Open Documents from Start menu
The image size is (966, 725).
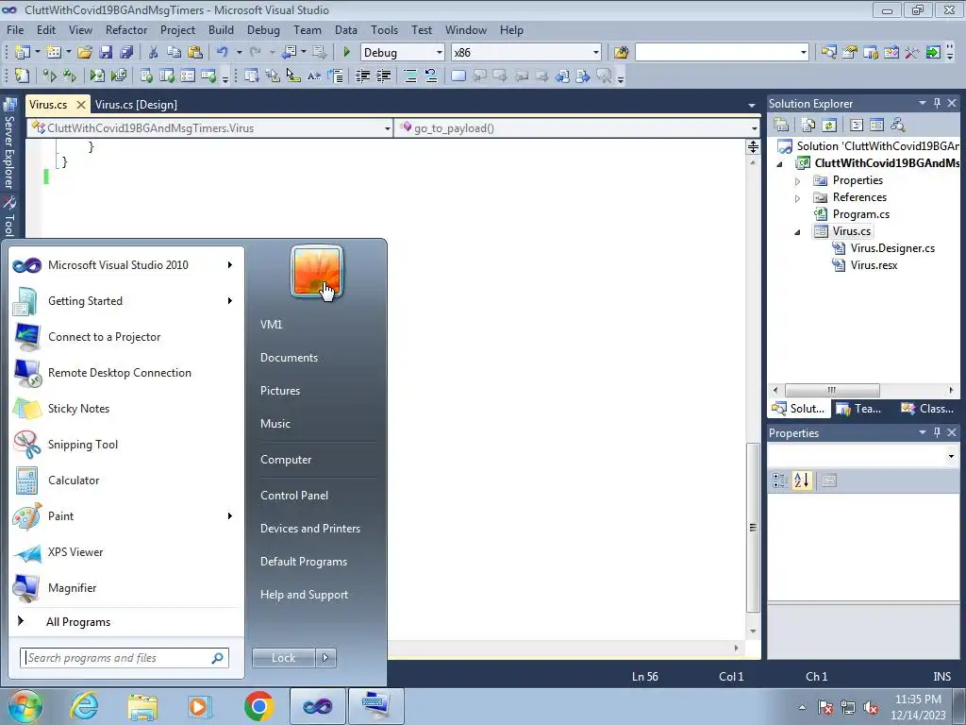click(289, 358)
